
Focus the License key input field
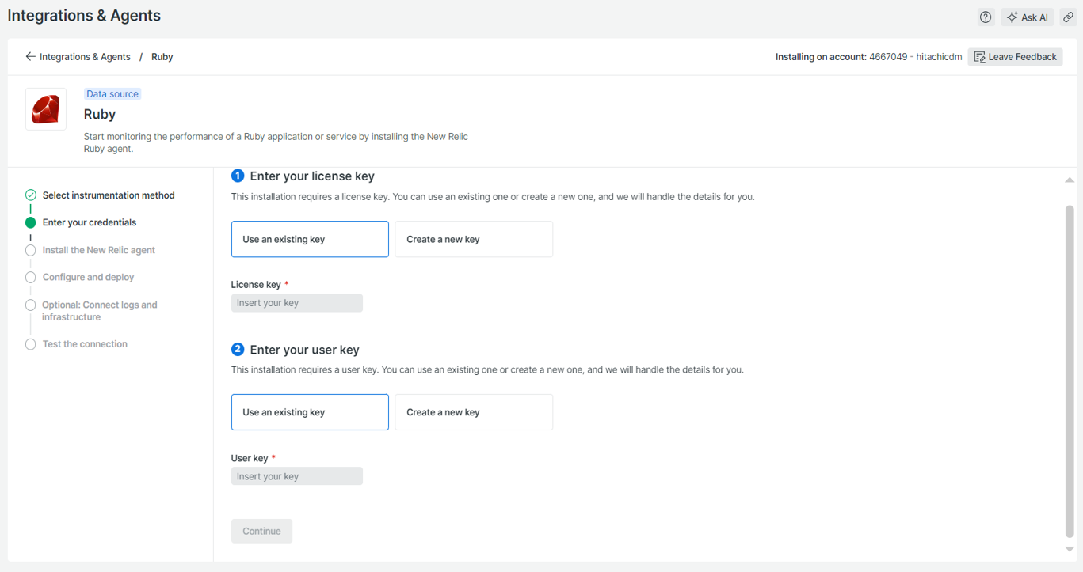click(x=297, y=303)
